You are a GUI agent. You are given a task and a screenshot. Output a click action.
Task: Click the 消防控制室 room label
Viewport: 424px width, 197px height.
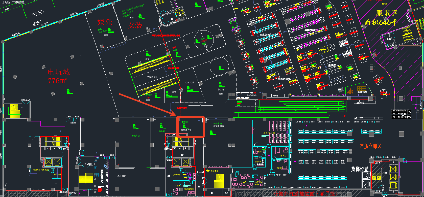[x=189, y=189]
